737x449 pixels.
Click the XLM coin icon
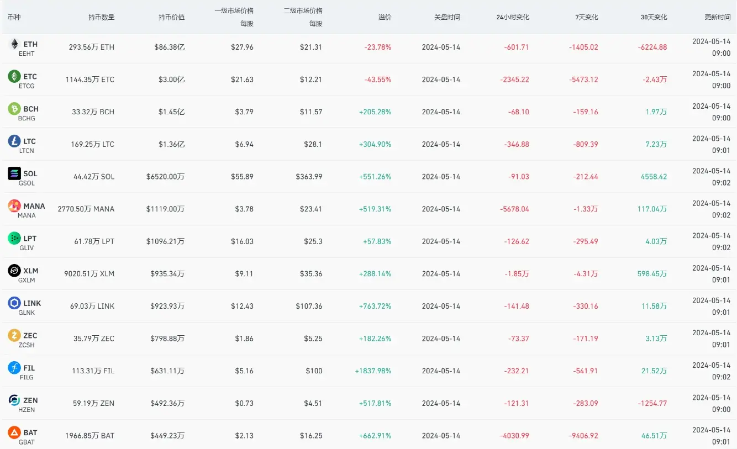point(14,271)
